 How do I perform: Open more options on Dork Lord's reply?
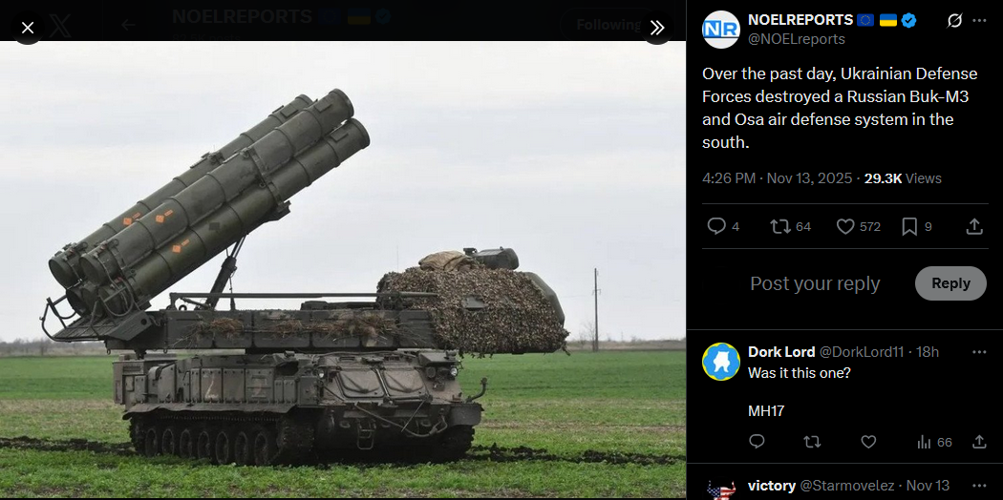(x=979, y=352)
